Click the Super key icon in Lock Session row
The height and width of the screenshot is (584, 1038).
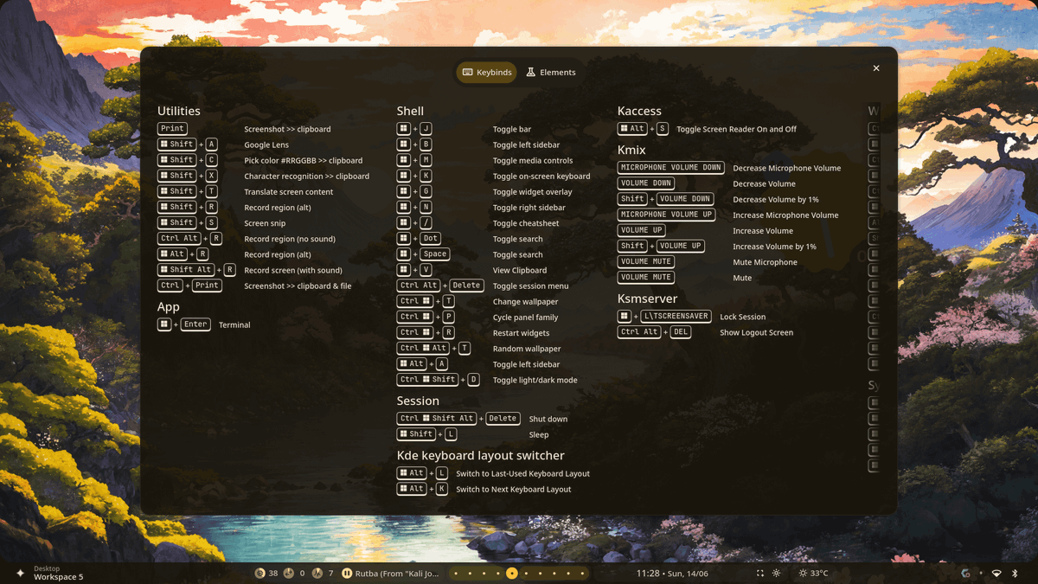pyautogui.click(x=624, y=317)
